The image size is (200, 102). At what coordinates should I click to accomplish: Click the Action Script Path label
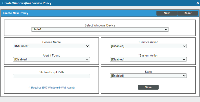[x=52, y=72]
